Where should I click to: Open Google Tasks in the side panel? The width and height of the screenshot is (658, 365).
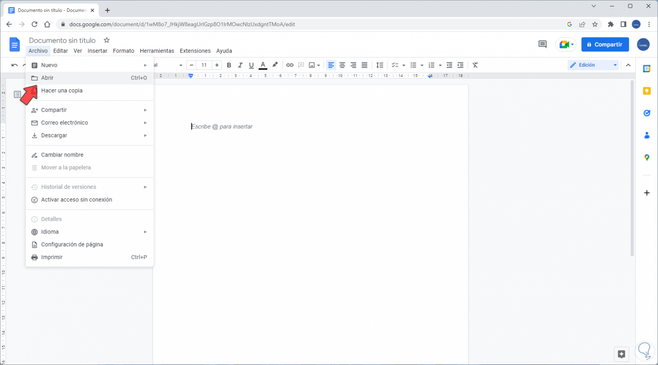[x=647, y=113]
